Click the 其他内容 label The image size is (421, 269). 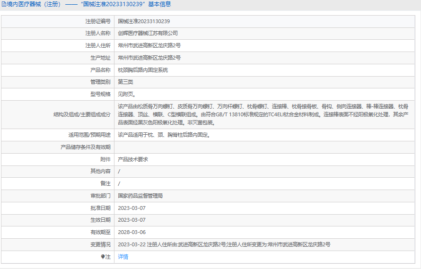click(100, 171)
